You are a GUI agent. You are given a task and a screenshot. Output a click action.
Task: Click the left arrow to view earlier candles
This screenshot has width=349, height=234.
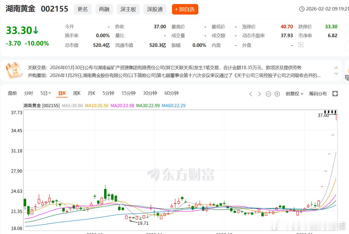pyautogui.click(x=251, y=94)
